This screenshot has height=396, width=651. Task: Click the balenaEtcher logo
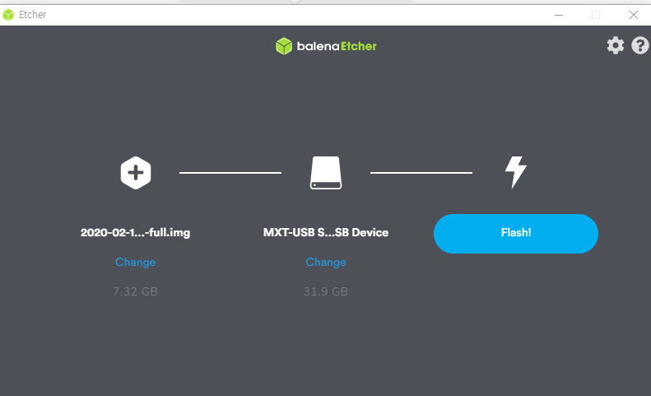coord(326,46)
